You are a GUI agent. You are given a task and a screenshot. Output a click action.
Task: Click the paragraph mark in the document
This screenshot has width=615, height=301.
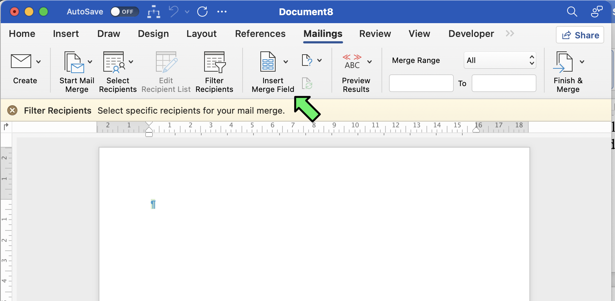153,204
